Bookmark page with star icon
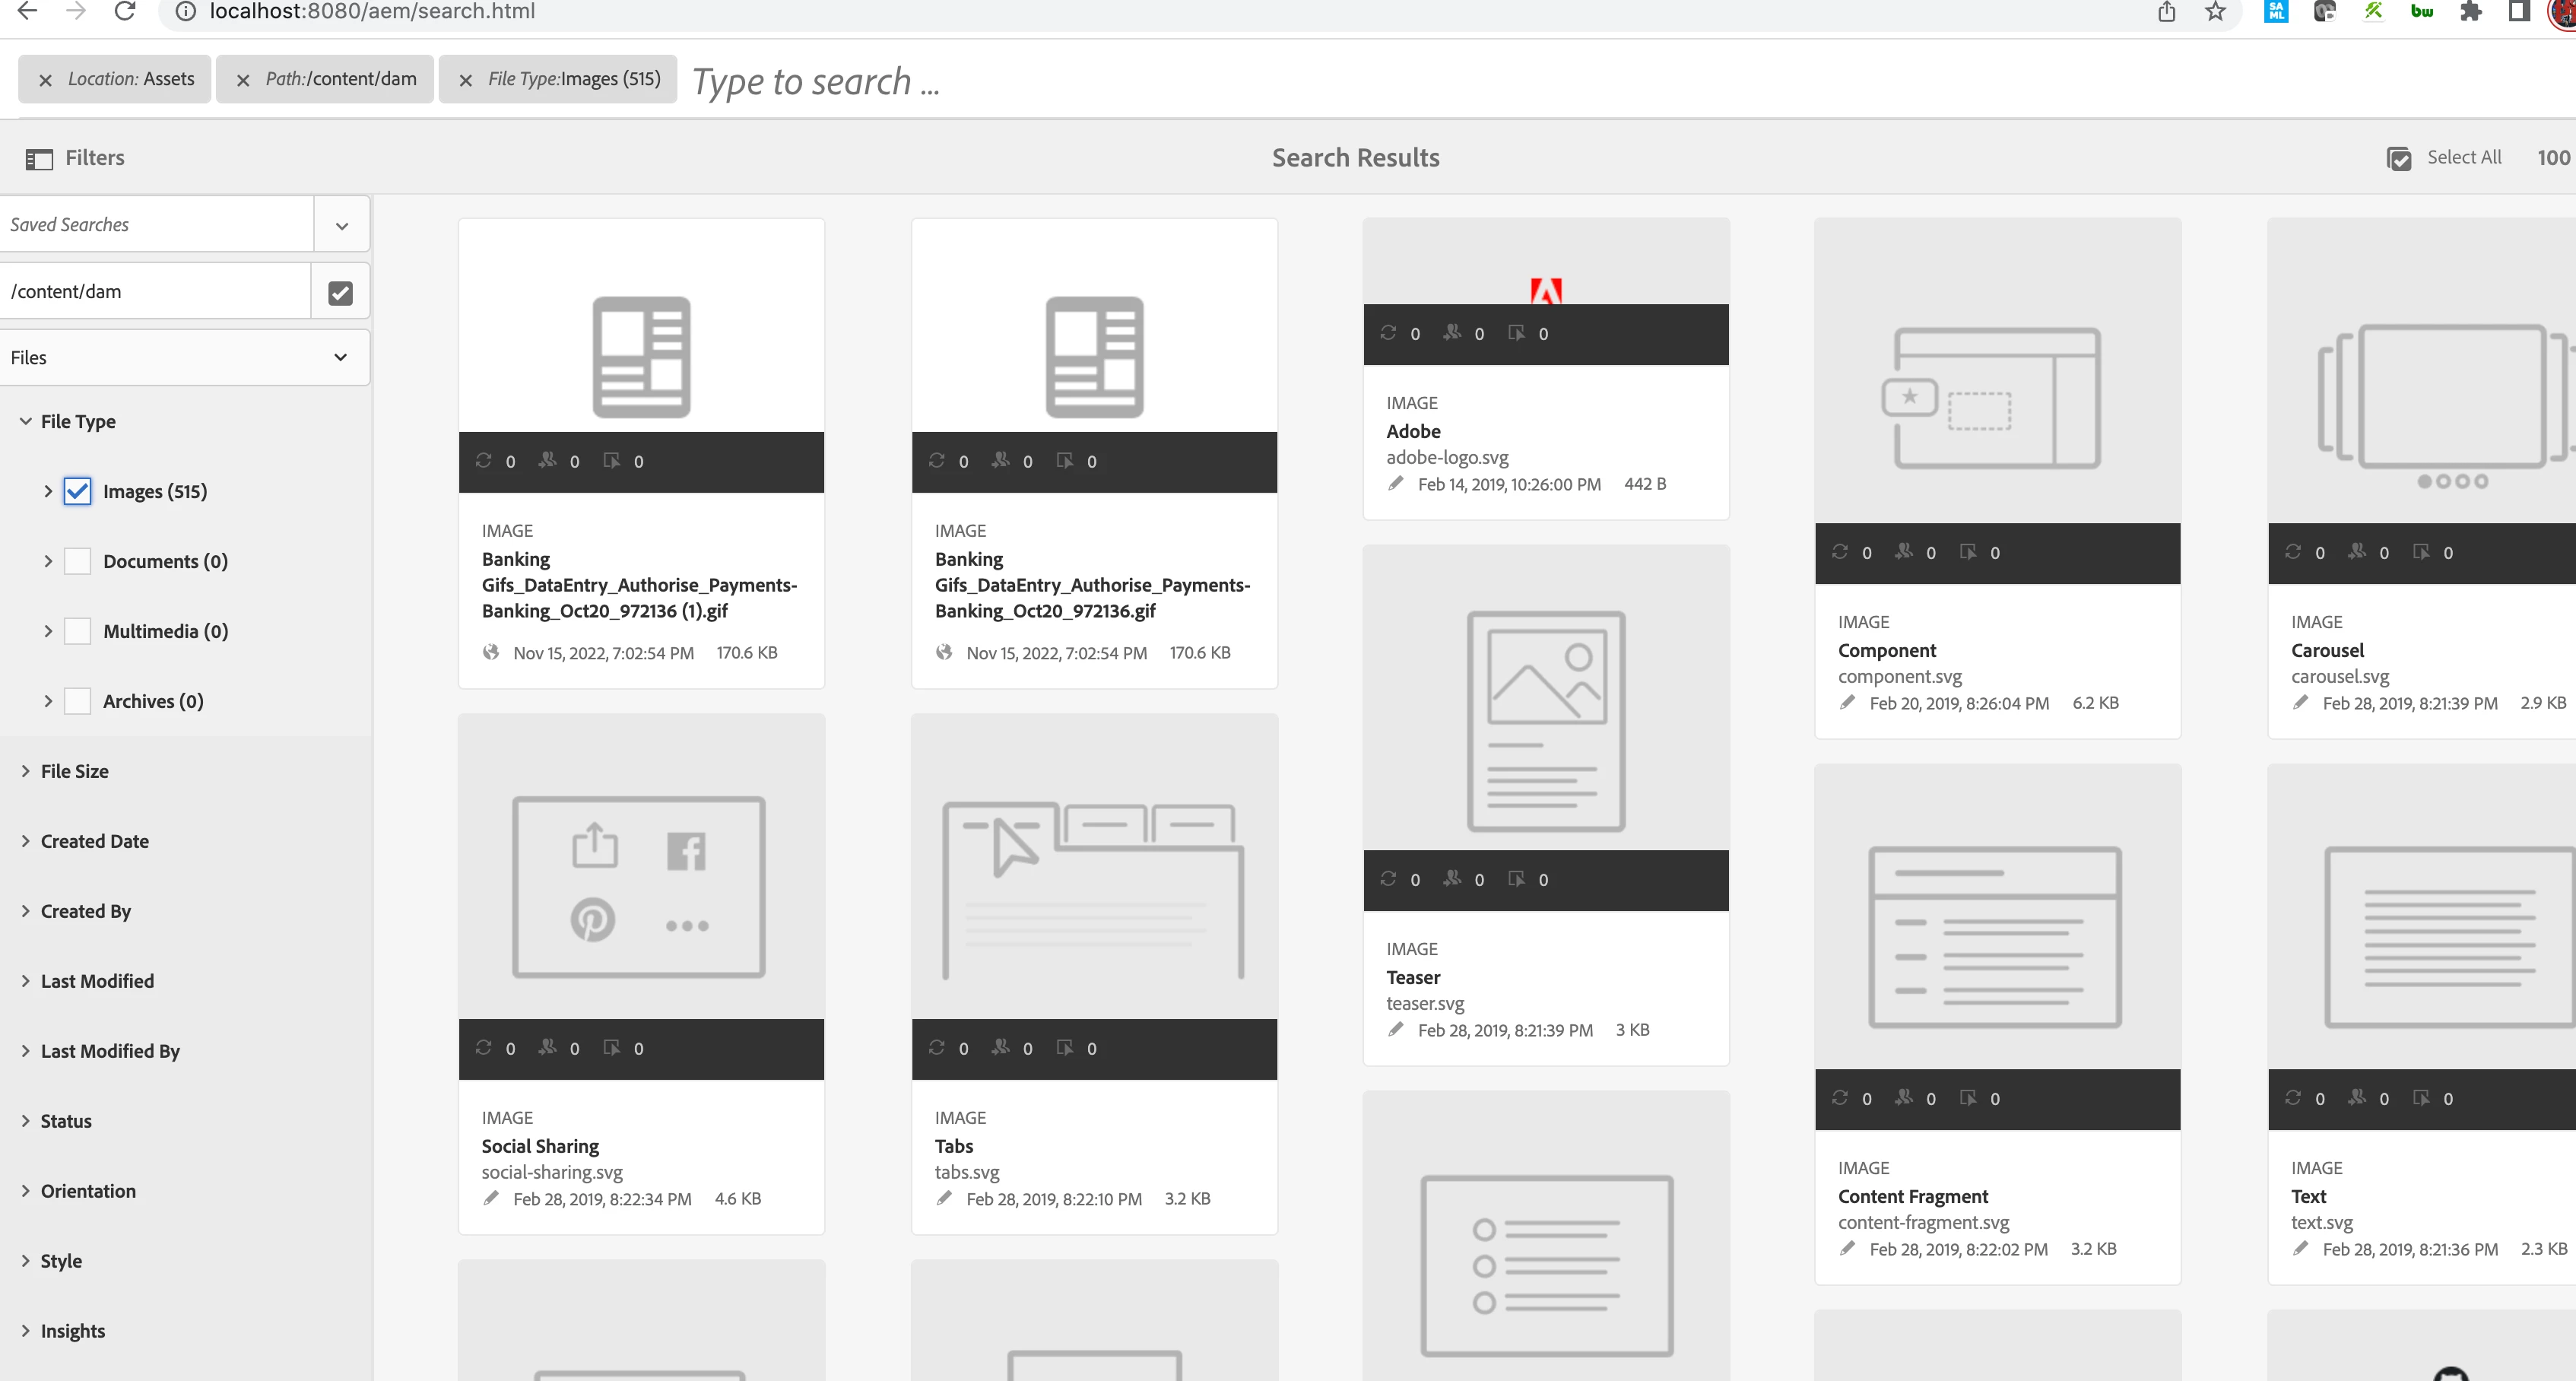The height and width of the screenshot is (1381, 2576). tap(2216, 12)
